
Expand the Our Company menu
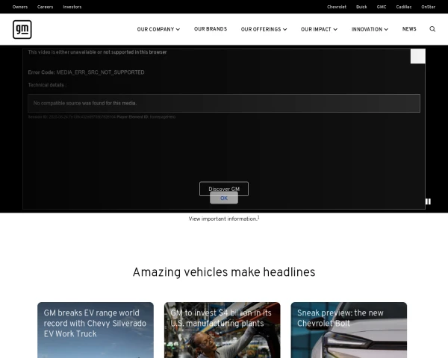click(x=158, y=29)
